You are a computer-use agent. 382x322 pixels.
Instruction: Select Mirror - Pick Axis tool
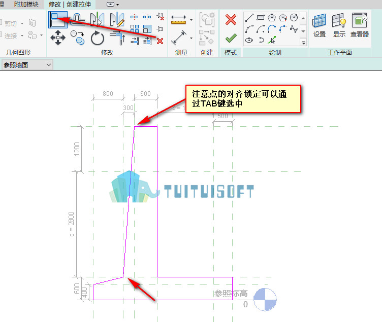point(97,19)
